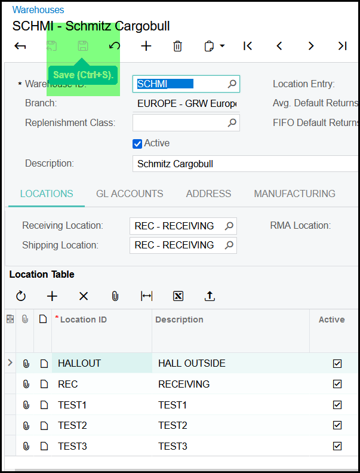Refresh the Location Table

click(21, 296)
